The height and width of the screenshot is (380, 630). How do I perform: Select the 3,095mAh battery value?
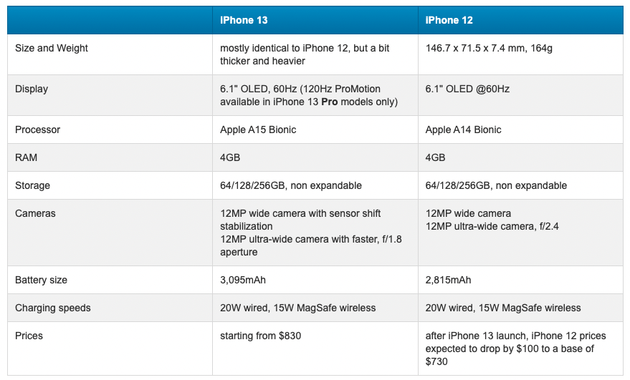[243, 280]
